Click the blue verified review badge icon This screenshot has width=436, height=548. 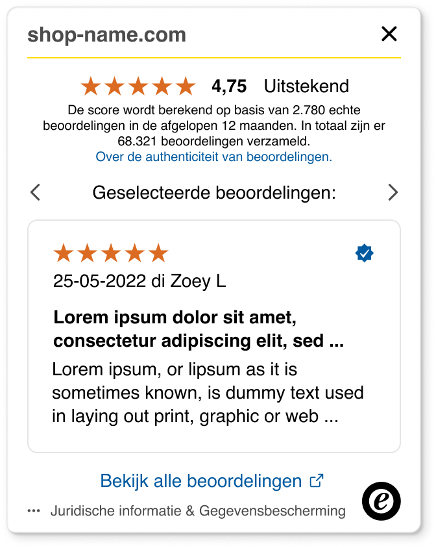(364, 253)
